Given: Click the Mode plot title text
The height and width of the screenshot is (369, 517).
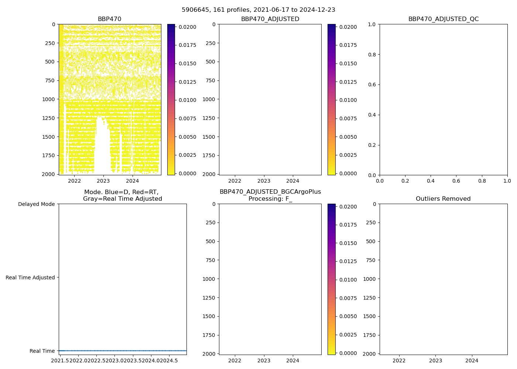Looking at the screenshot, I should coord(122,195).
